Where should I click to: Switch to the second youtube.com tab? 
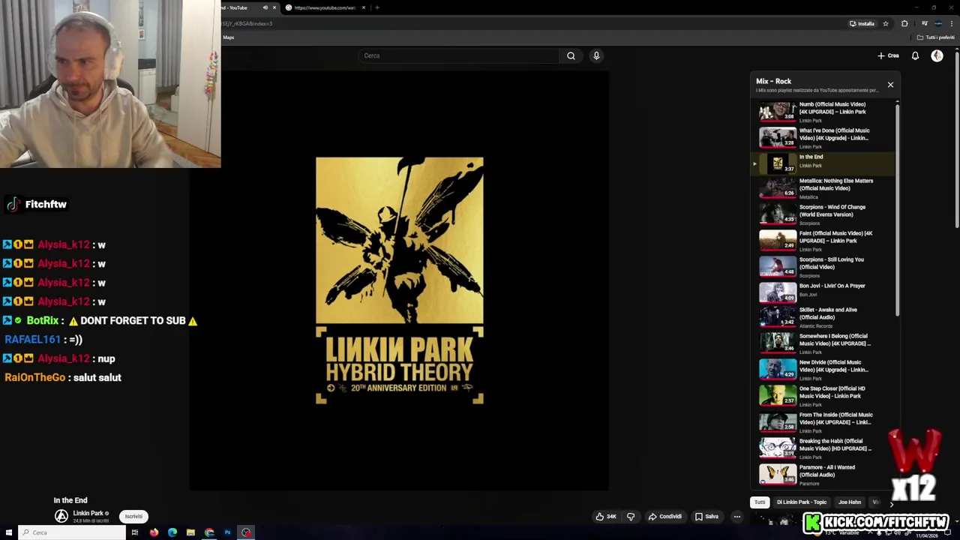tap(325, 7)
